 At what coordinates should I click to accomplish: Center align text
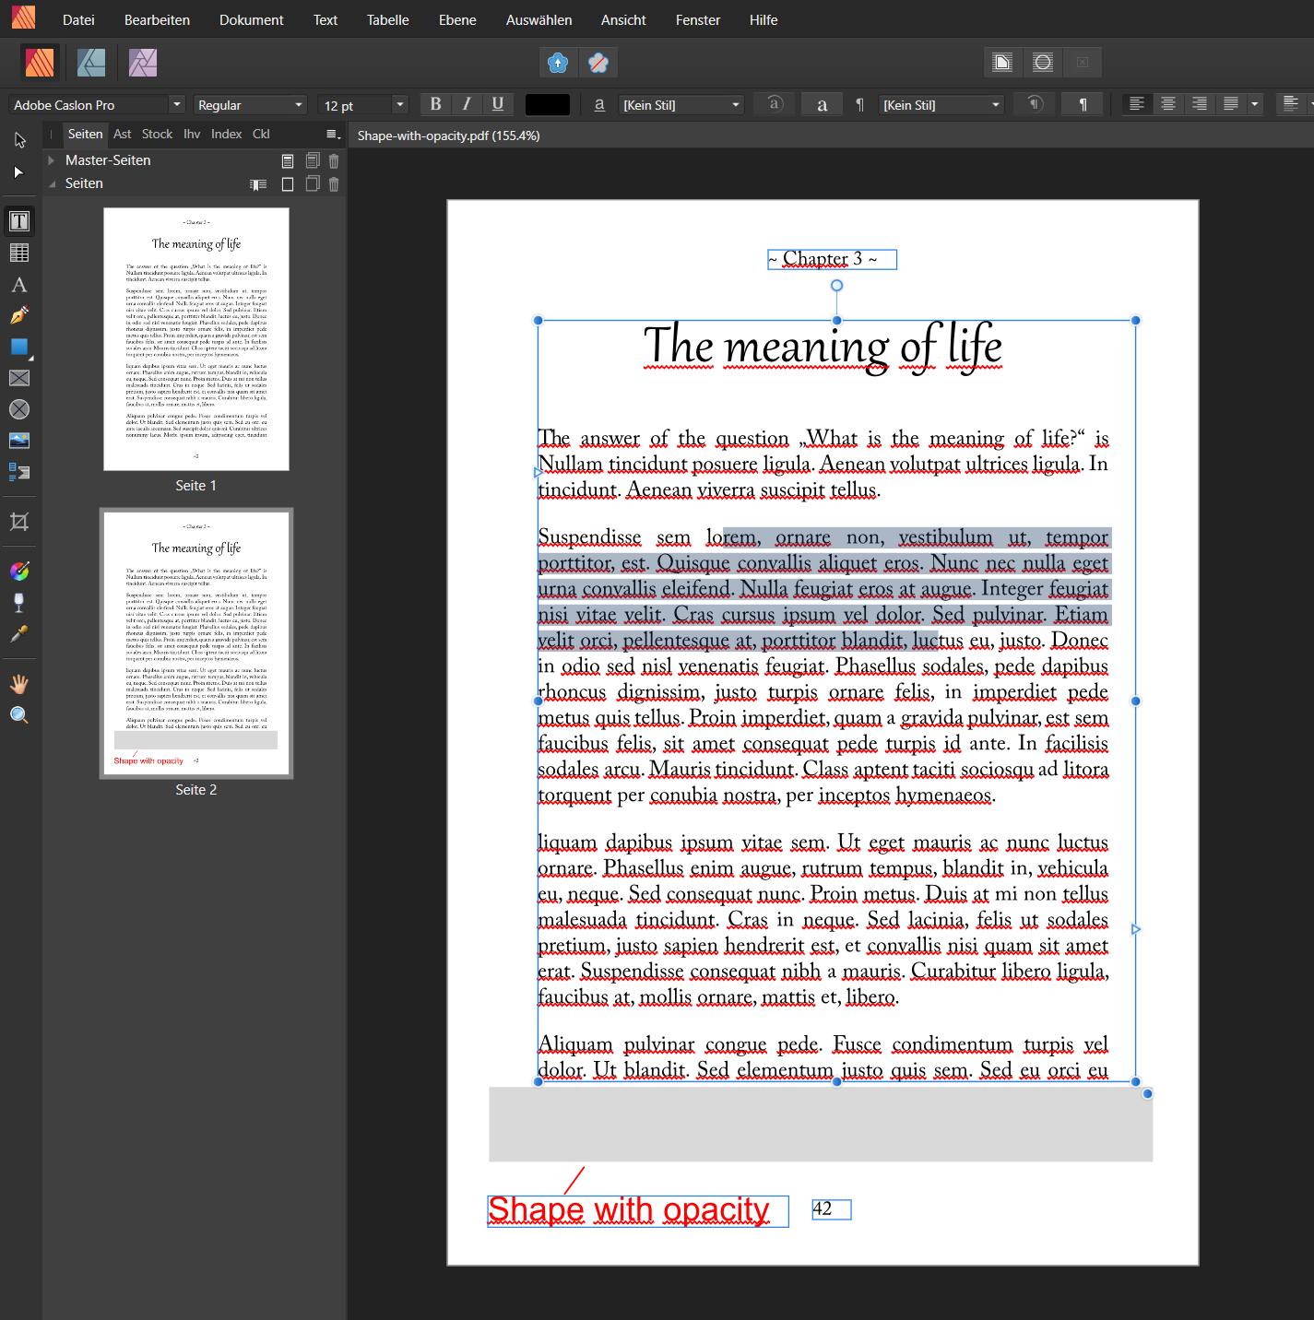[x=1168, y=104]
